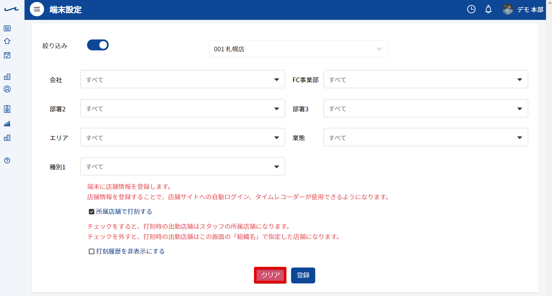Click the クリア button
The image size is (552, 296).
pyautogui.click(x=270, y=275)
